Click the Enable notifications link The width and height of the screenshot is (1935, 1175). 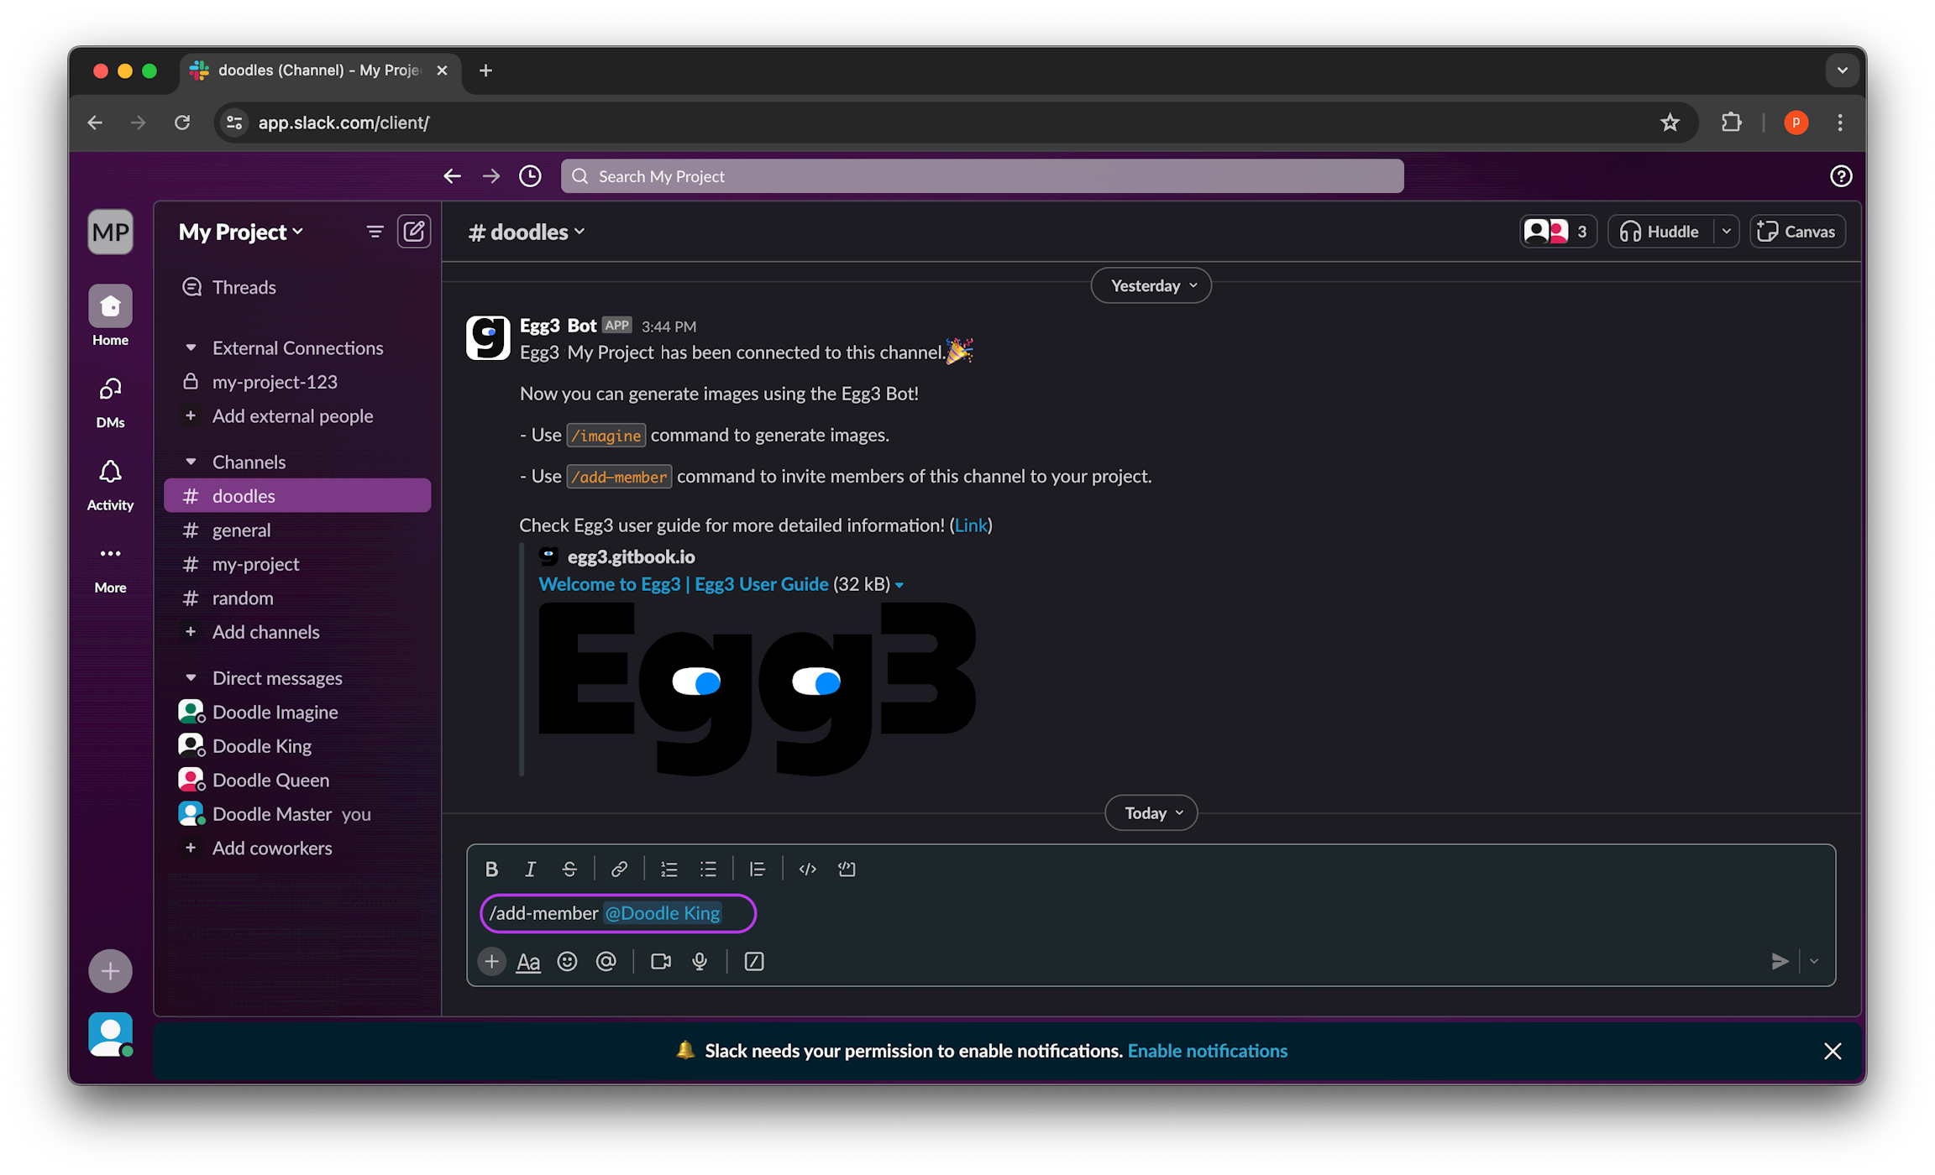1207,1051
